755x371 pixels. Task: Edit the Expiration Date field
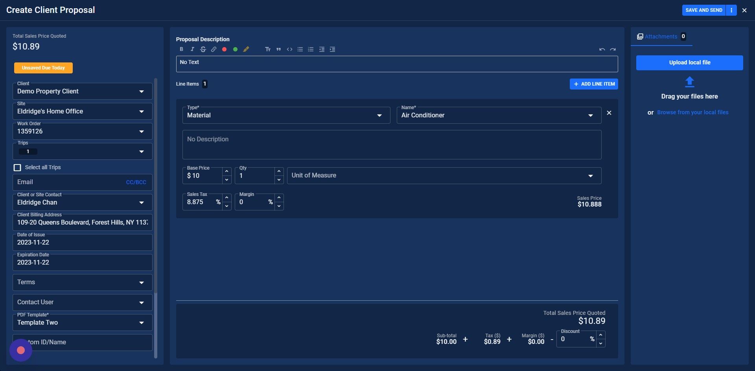(x=82, y=263)
